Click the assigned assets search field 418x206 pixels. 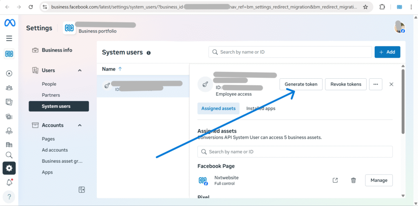click(x=295, y=152)
